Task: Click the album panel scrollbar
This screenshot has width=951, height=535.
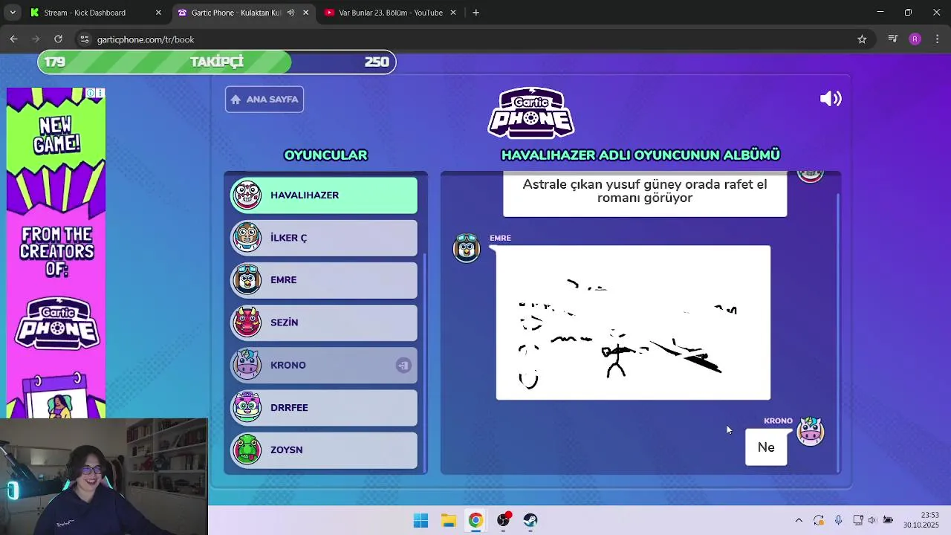Action: [x=837, y=333]
